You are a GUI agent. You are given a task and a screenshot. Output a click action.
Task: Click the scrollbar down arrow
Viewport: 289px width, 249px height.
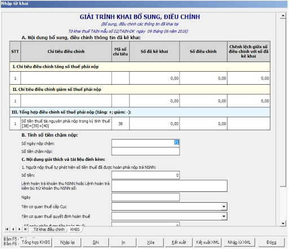[283, 223]
